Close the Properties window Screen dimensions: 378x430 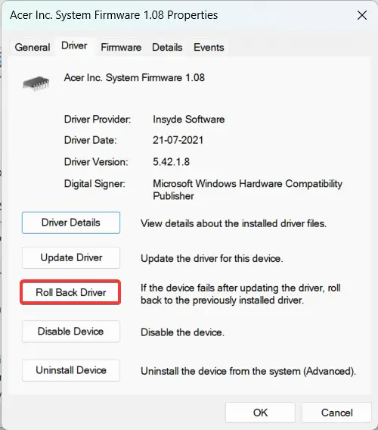click(x=362, y=15)
